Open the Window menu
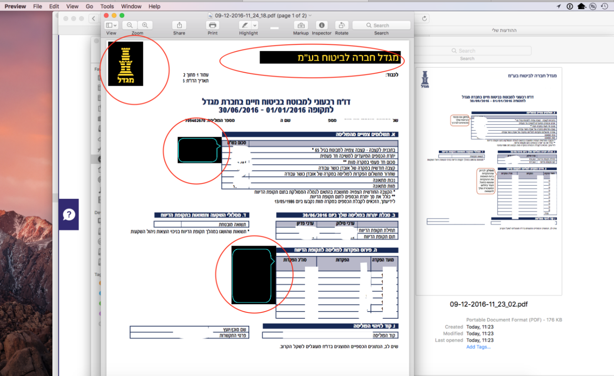The width and height of the screenshot is (614, 376). (x=131, y=6)
